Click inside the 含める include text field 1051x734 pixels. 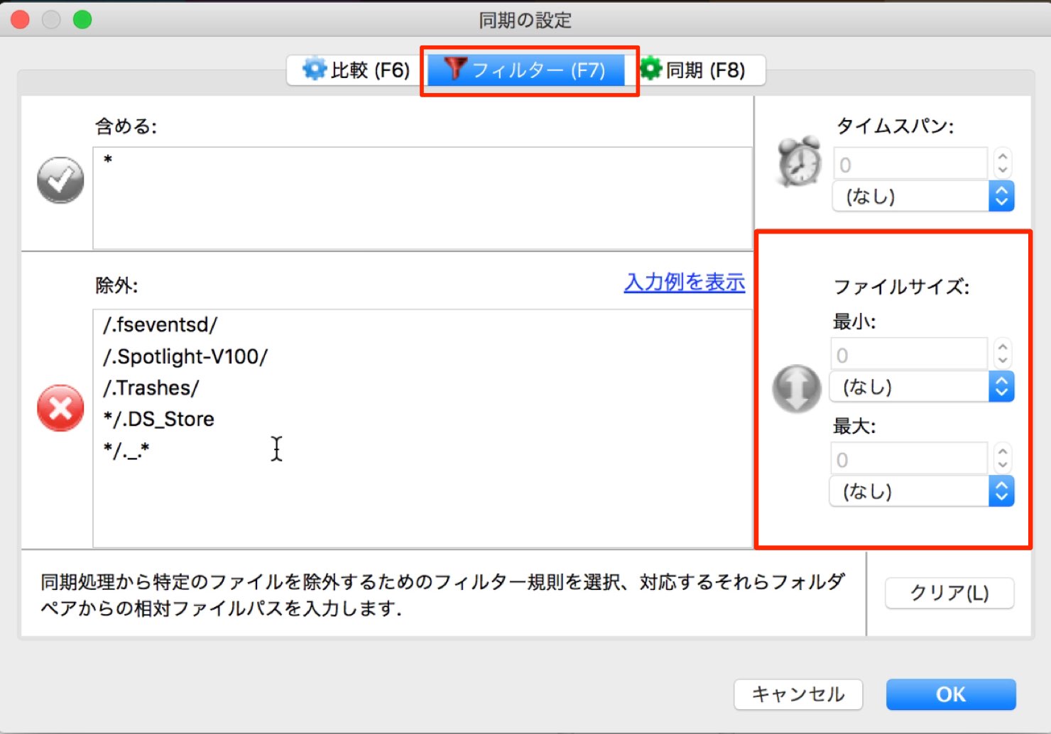pyautogui.click(x=423, y=198)
